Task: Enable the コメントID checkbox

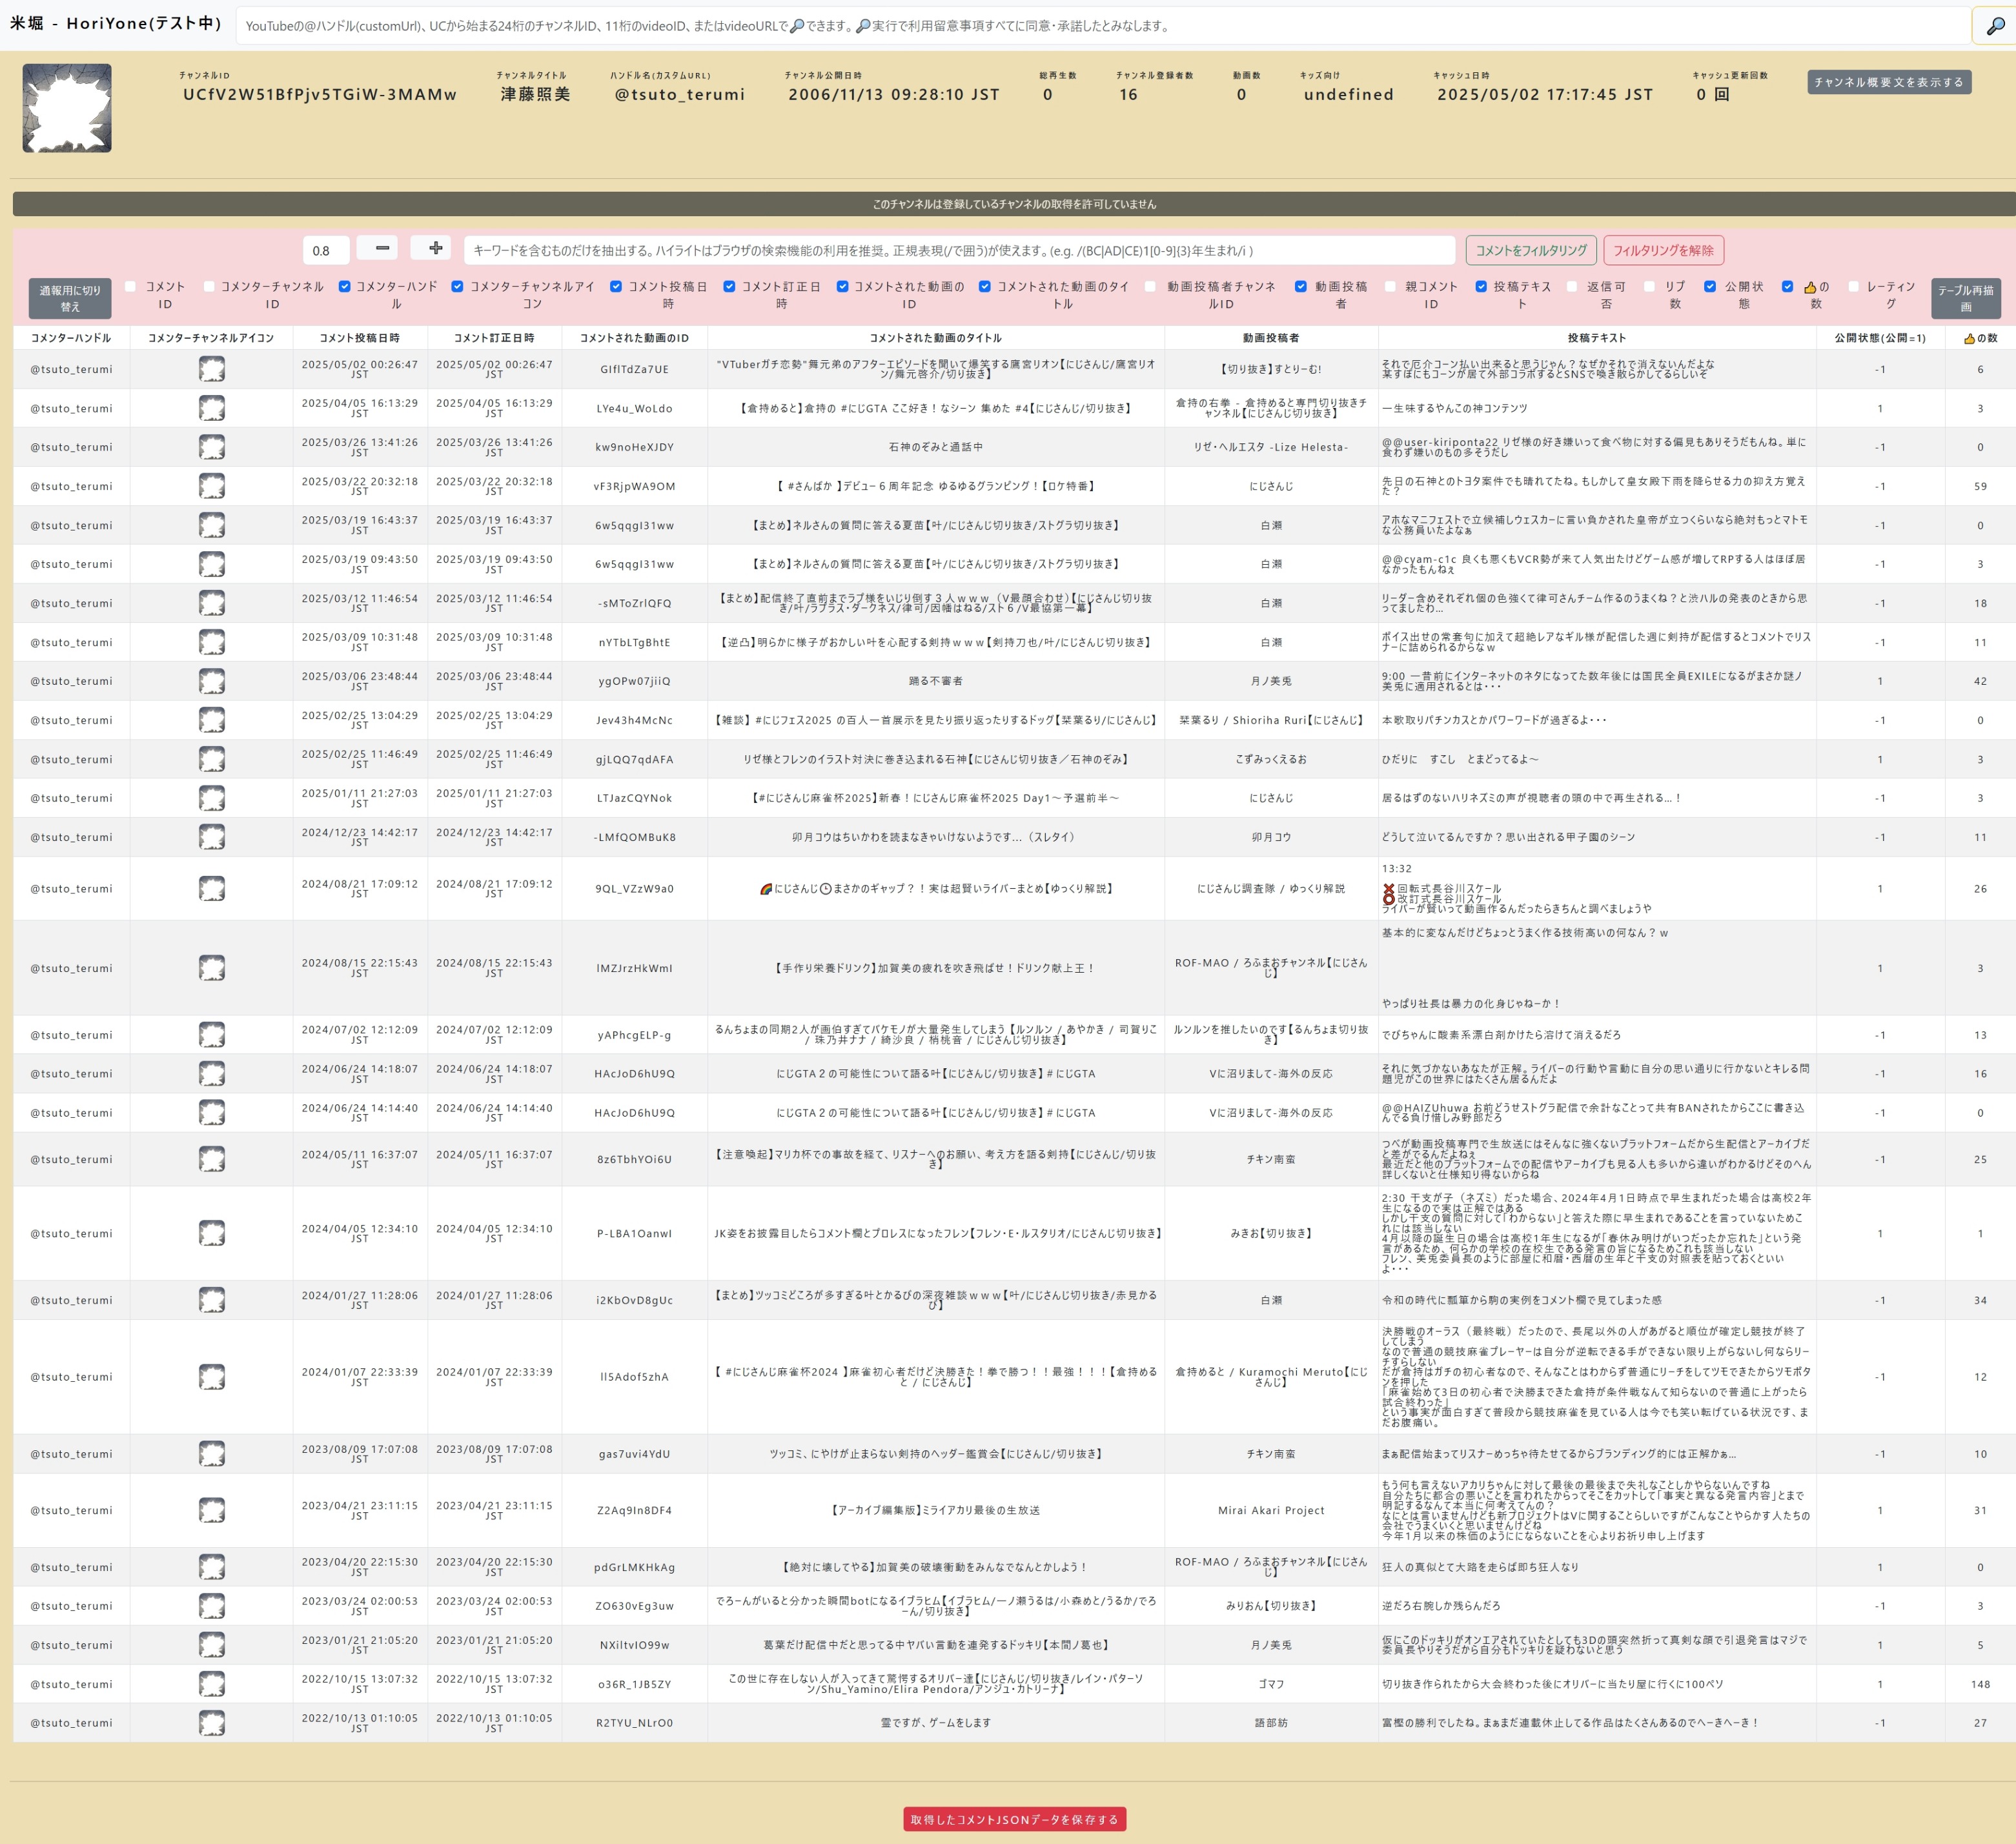Action: [130, 286]
